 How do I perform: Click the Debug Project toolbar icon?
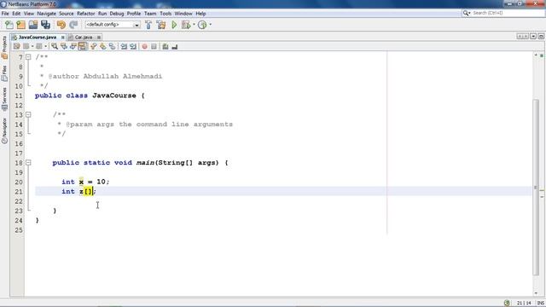[186, 25]
